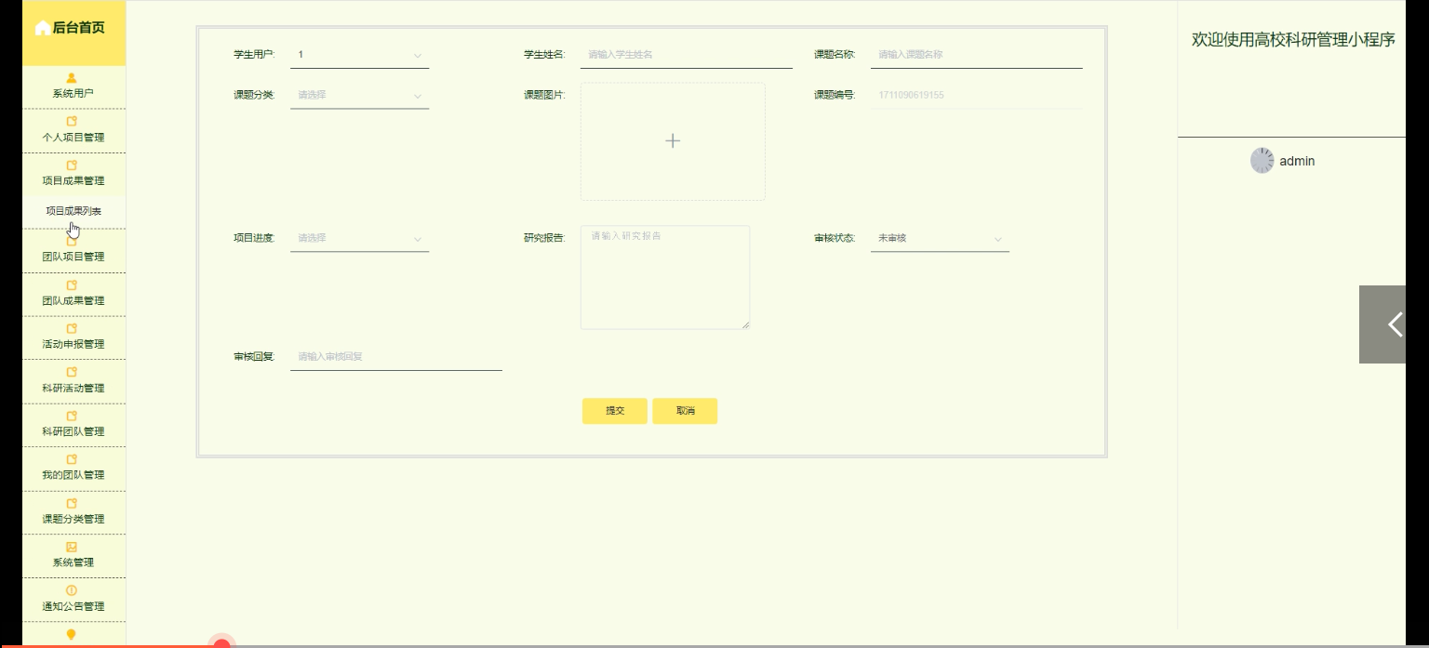Click the 提交 button
This screenshot has height=648, width=1429.
pos(615,411)
